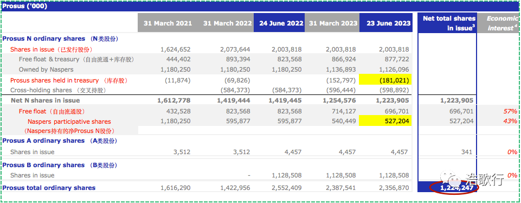Select the Naspers participative shares label

point(69,122)
